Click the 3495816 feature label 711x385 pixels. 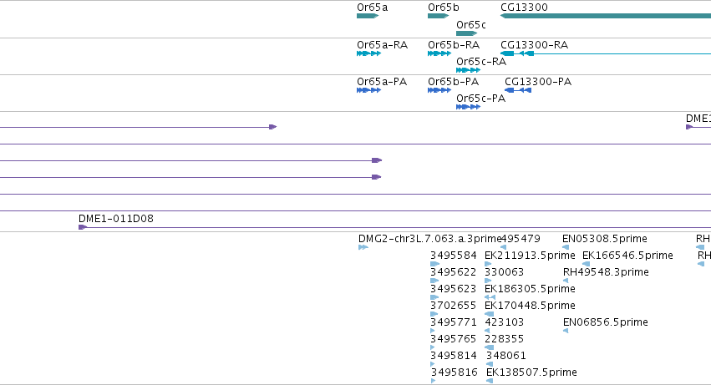(x=454, y=372)
